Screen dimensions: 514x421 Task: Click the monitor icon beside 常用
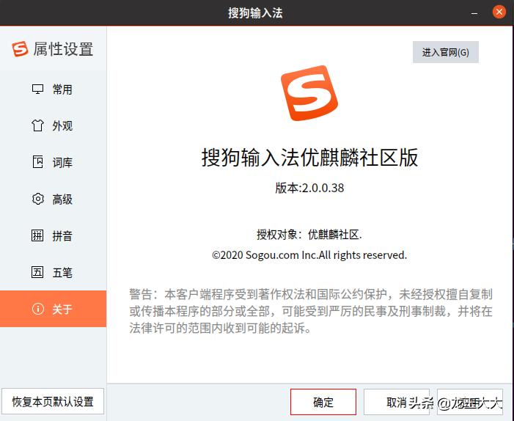click(37, 89)
